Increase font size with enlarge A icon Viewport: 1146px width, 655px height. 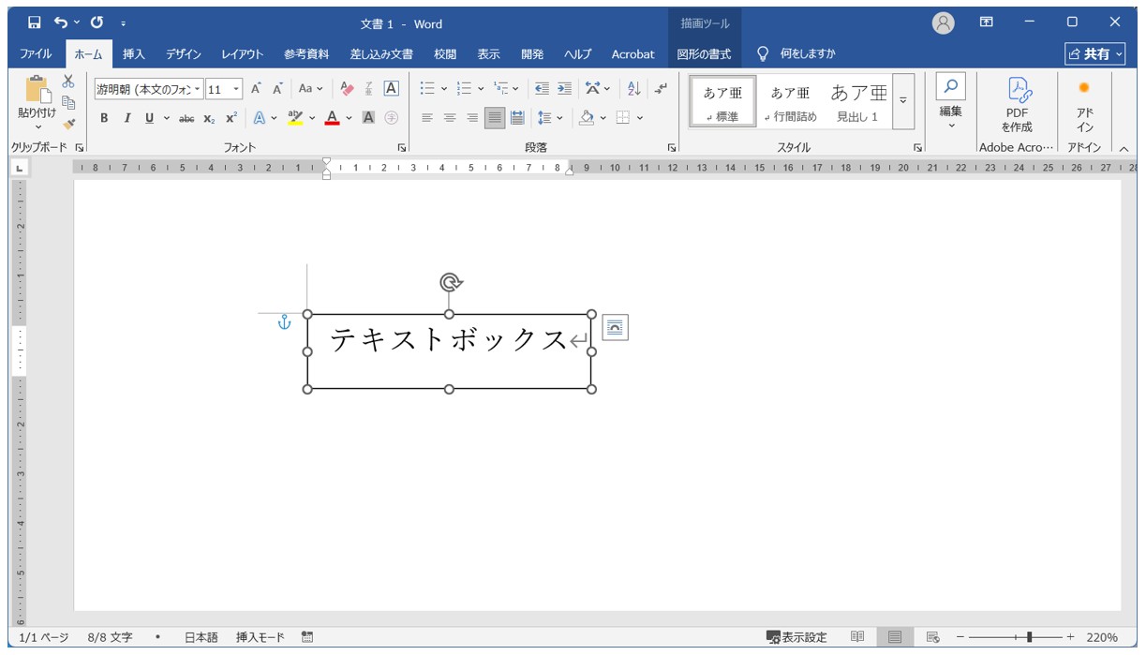click(256, 88)
